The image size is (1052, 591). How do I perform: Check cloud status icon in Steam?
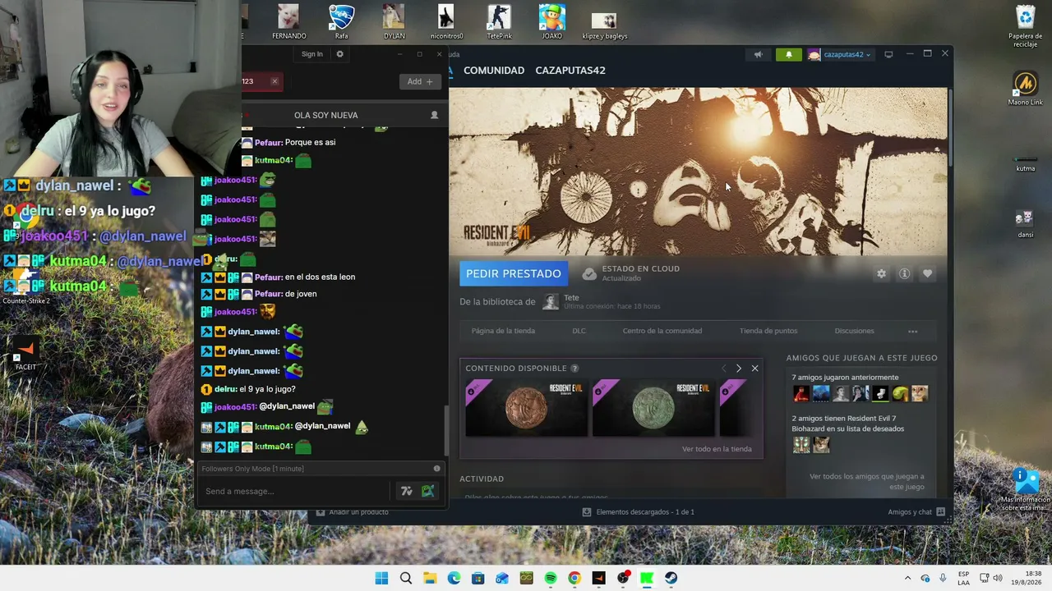pyautogui.click(x=589, y=273)
